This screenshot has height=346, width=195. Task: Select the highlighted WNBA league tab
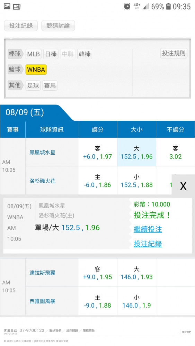[x=36, y=70]
